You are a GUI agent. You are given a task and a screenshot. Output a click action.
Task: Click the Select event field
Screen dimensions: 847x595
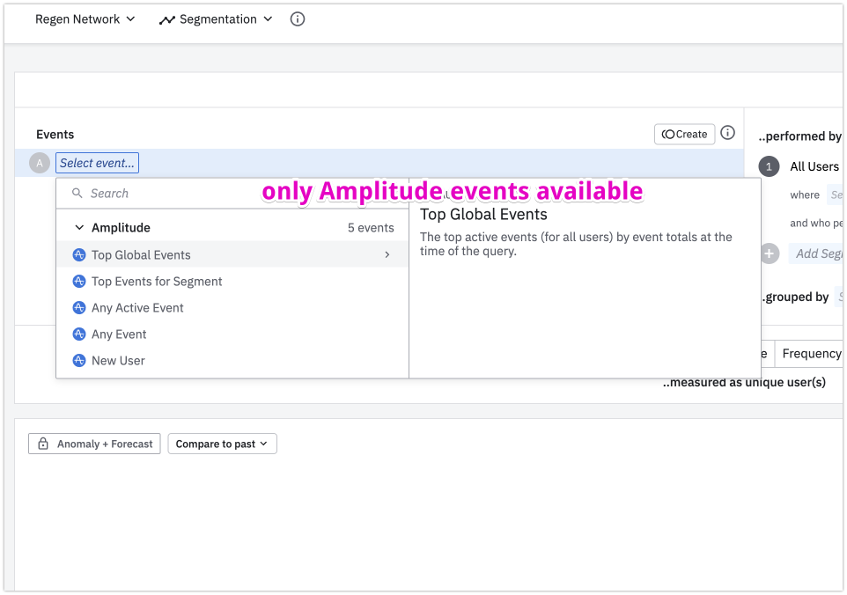97,163
